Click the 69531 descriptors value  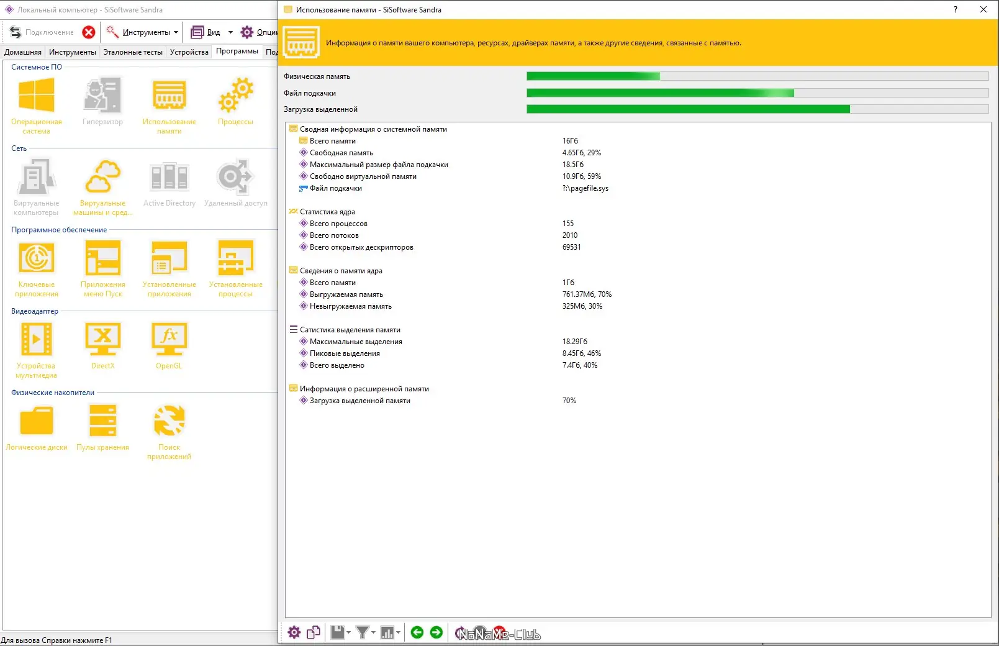572,247
